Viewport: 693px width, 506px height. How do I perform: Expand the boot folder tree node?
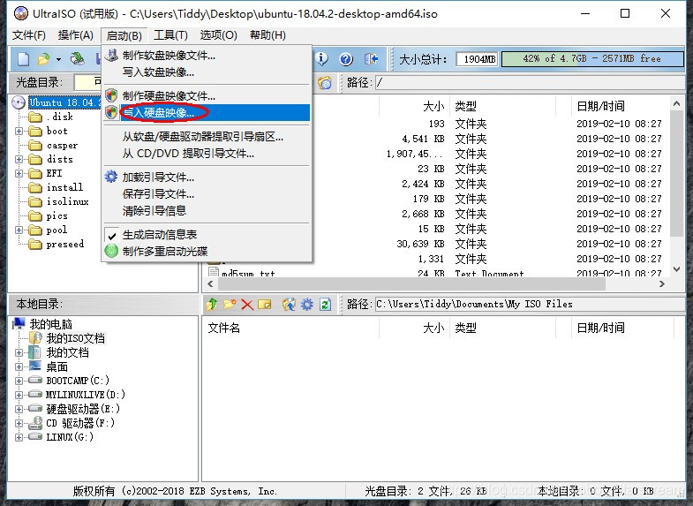coord(19,132)
